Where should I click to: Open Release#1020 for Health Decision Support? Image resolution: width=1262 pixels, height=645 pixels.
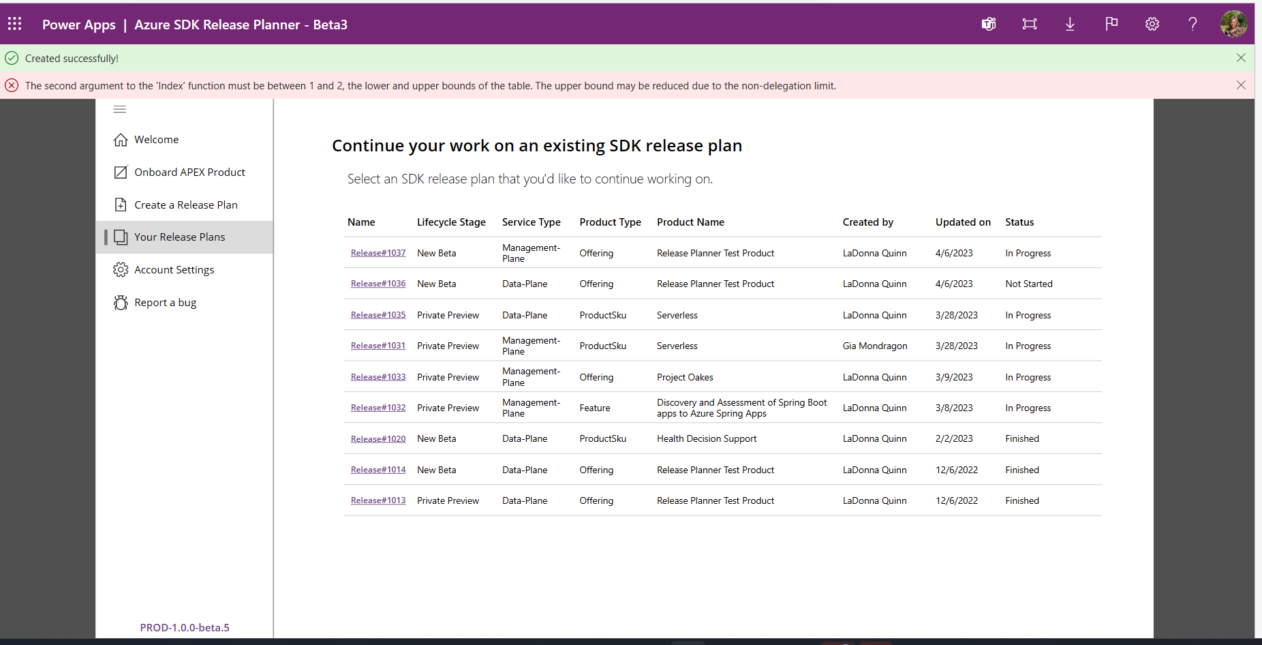378,438
